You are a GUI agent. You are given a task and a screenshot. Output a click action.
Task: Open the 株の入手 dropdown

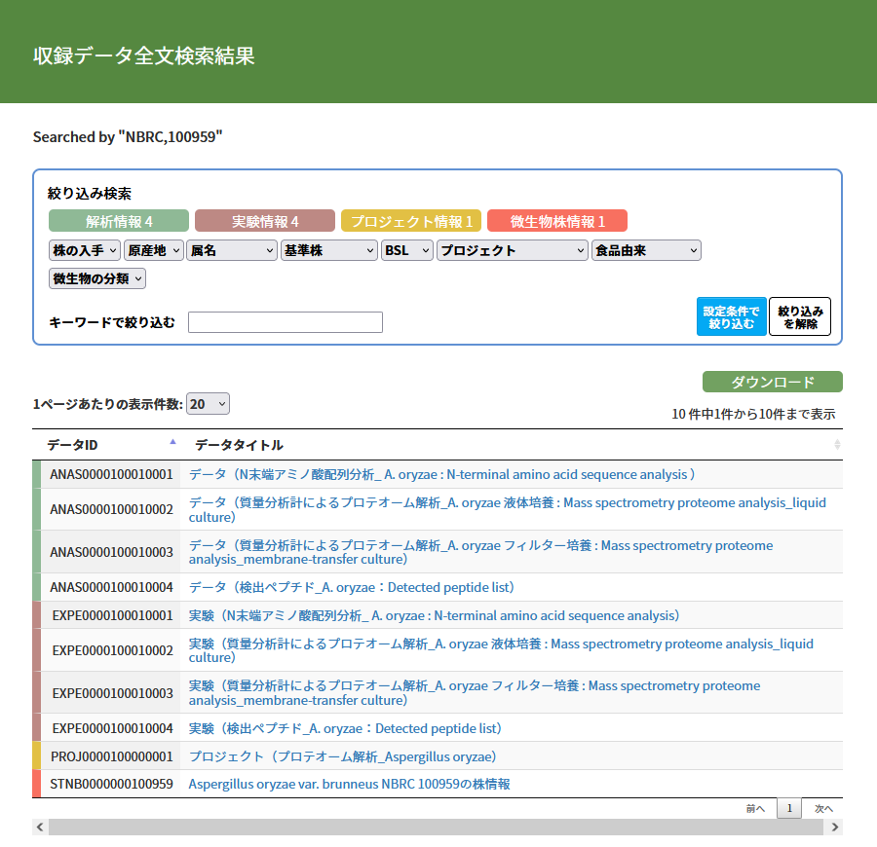pyautogui.click(x=85, y=250)
